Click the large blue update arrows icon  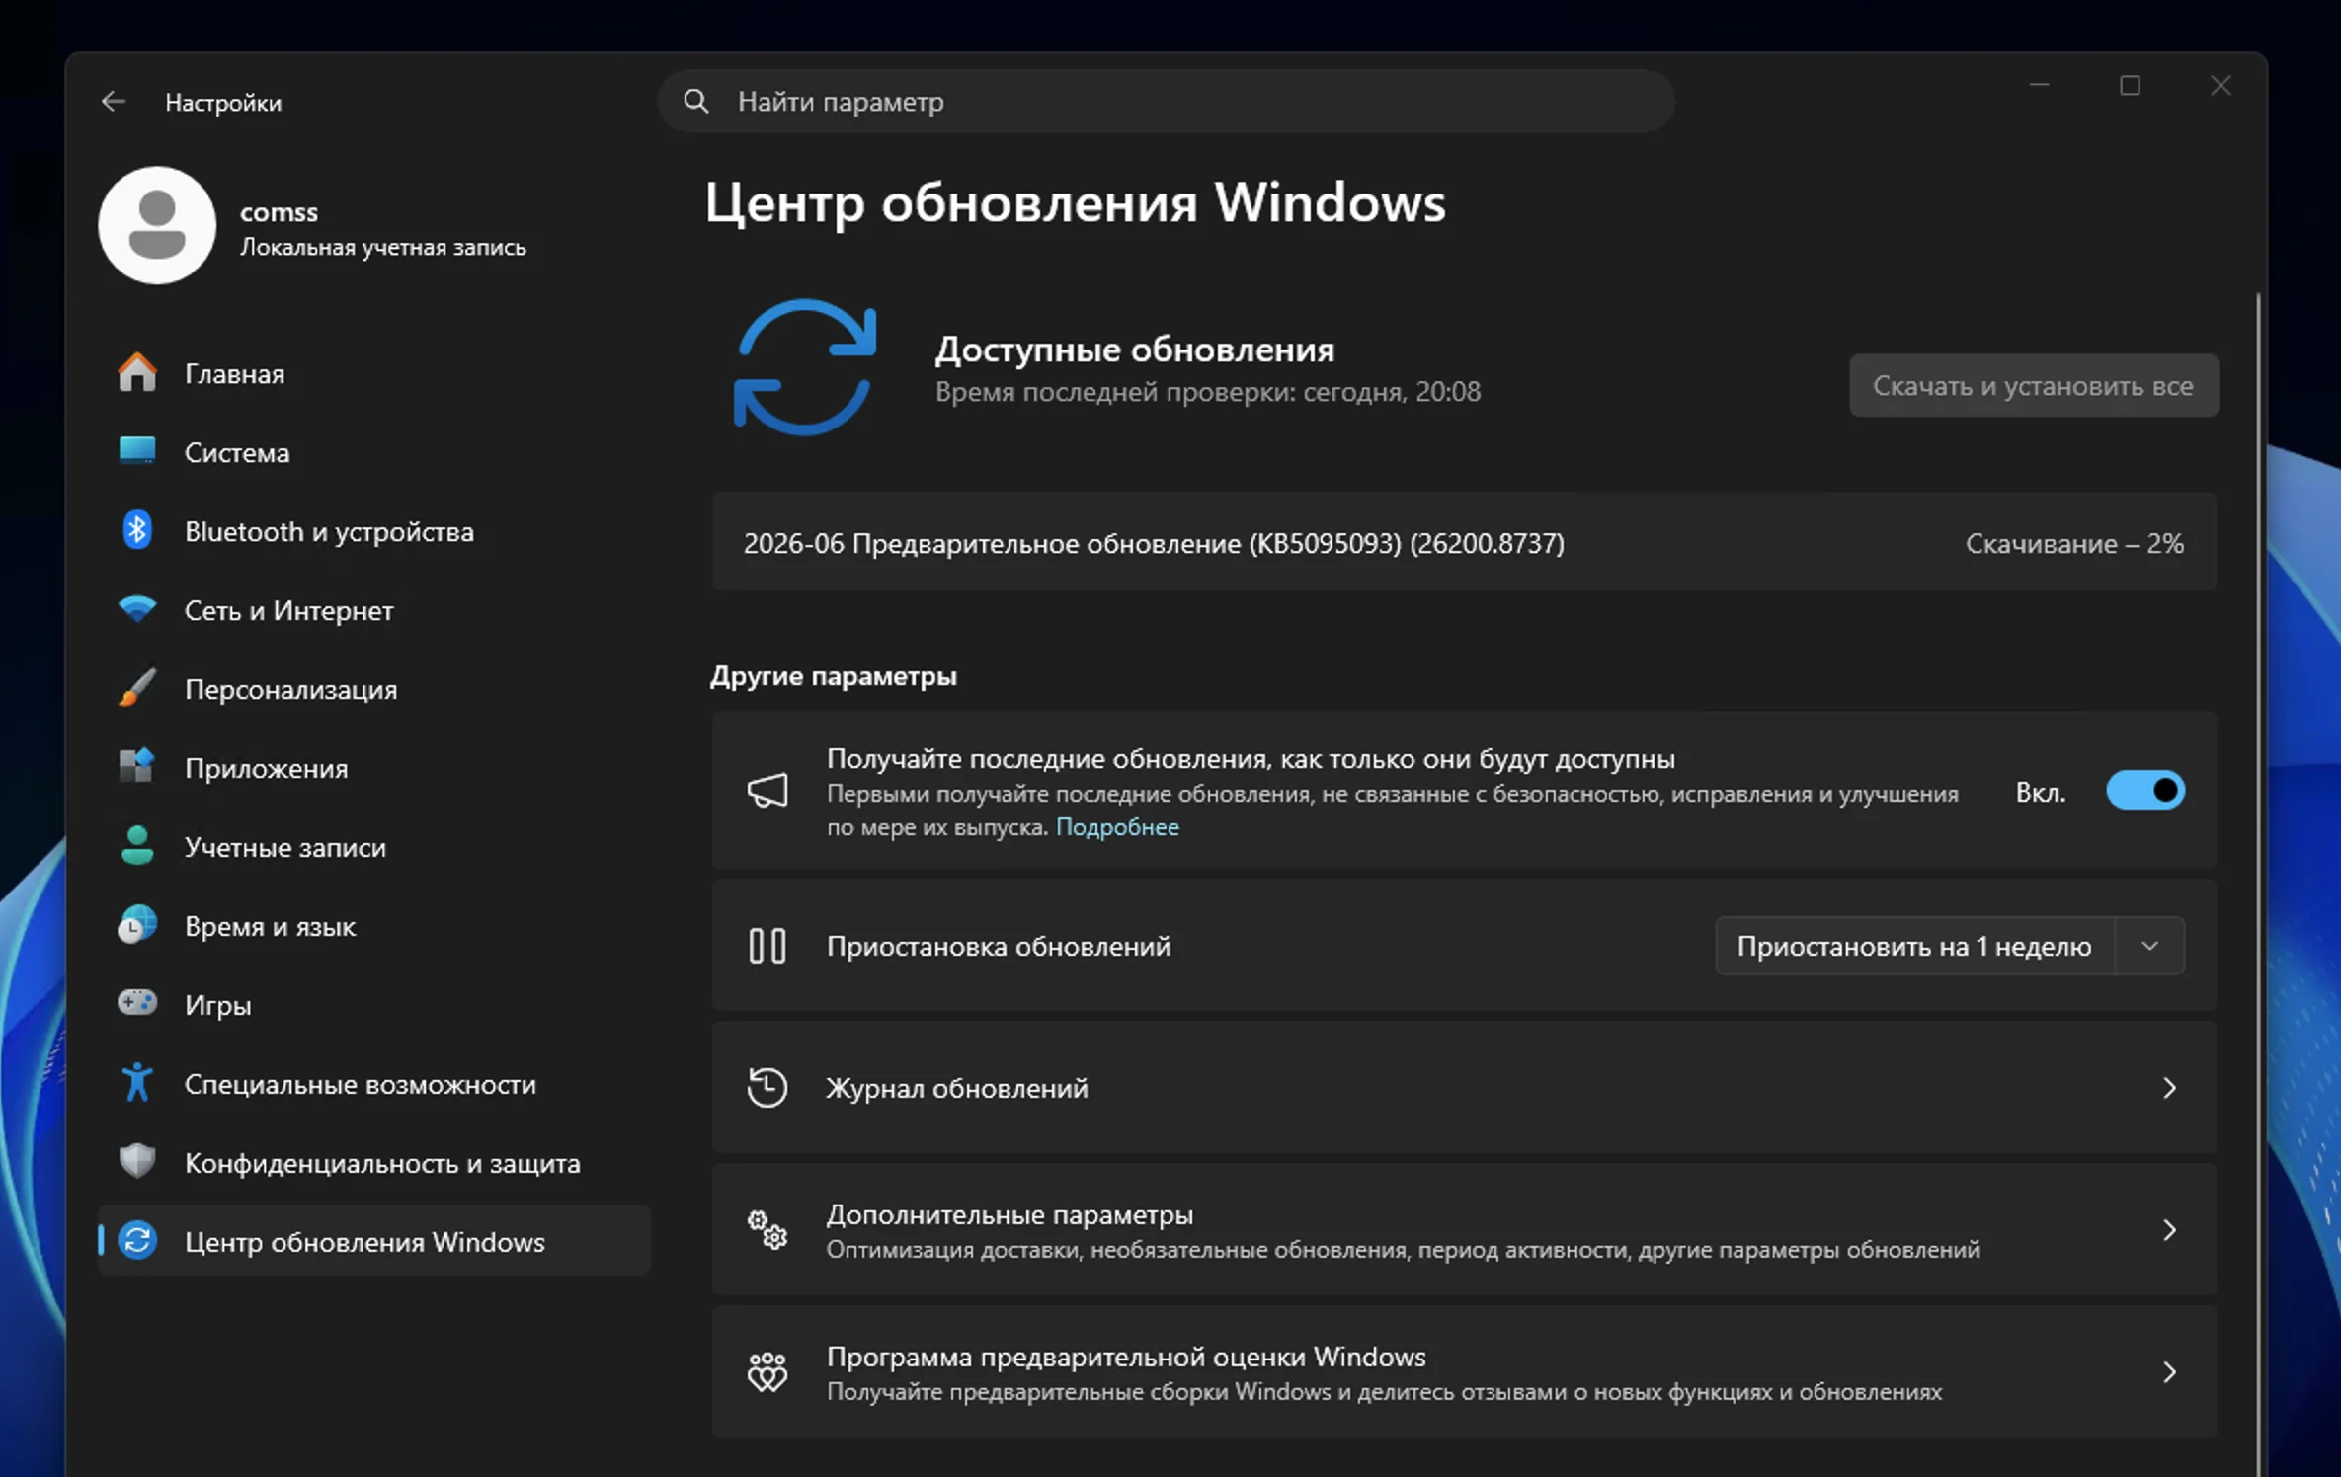[805, 367]
